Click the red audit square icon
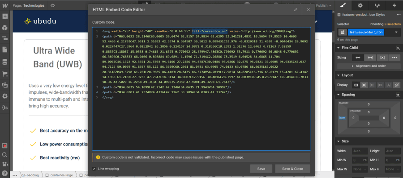This screenshot has width=403, height=178. pyautogui.click(x=5, y=146)
